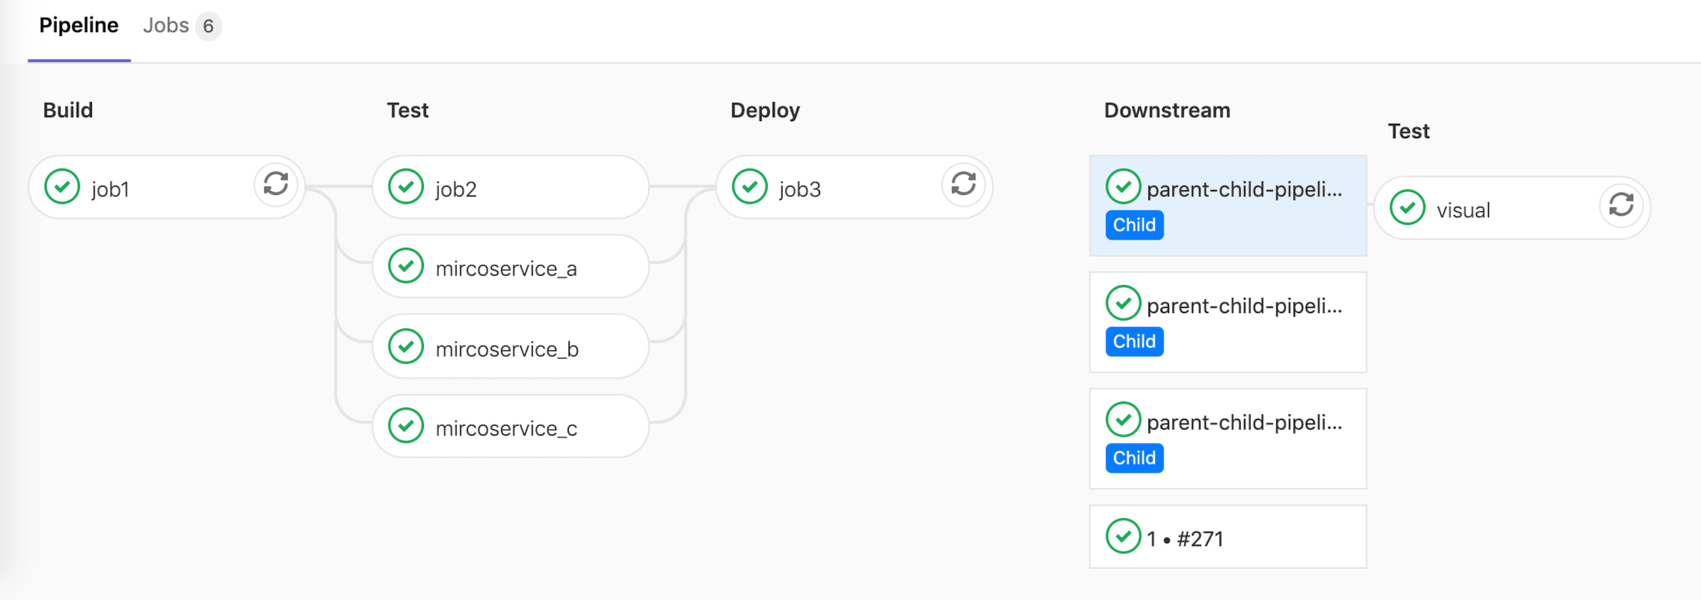Click job2's green success status icon
This screenshot has width=1701, height=600.
406,187
